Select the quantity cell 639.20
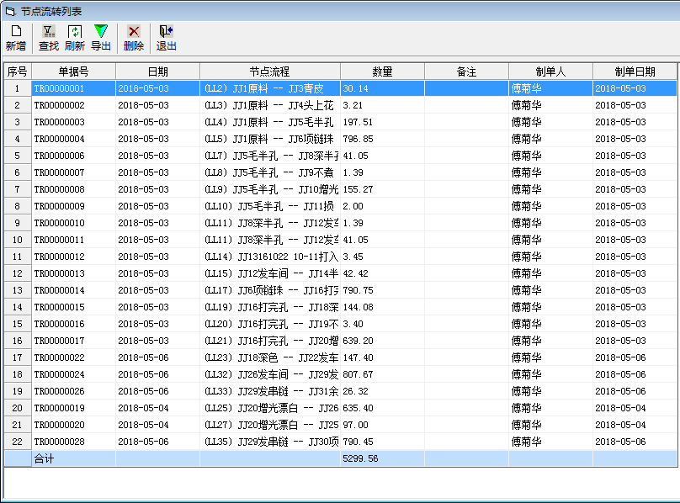Image resolution: width=680 pixels, height=503 pixels. (x=382, y=341)
